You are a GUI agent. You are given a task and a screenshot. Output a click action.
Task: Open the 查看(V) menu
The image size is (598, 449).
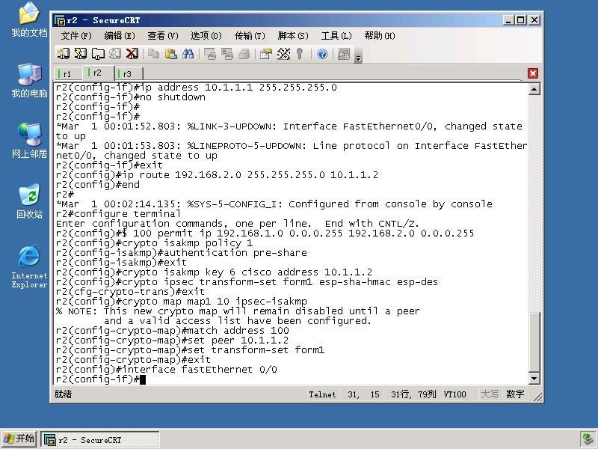tap(163, 36)
